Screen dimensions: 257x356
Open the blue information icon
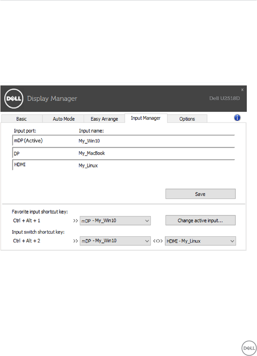237,118
